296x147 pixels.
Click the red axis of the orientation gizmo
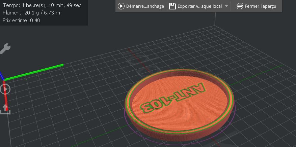pos(6,96)
